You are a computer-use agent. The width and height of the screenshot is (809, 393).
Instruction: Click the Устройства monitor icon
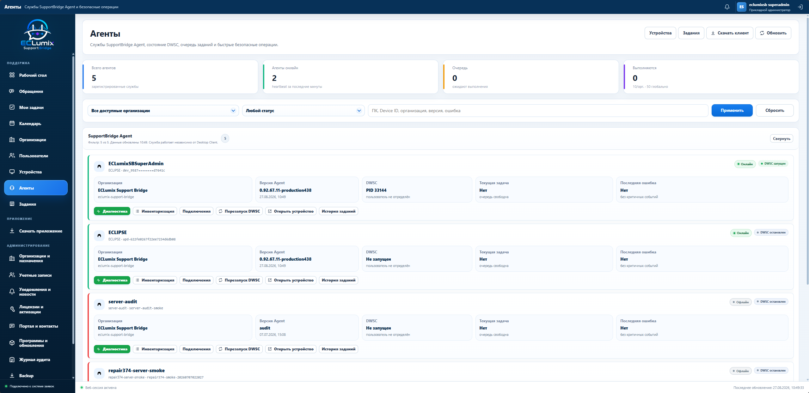pos(12,172)
